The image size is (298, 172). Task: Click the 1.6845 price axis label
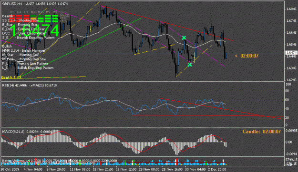(292, 9)
